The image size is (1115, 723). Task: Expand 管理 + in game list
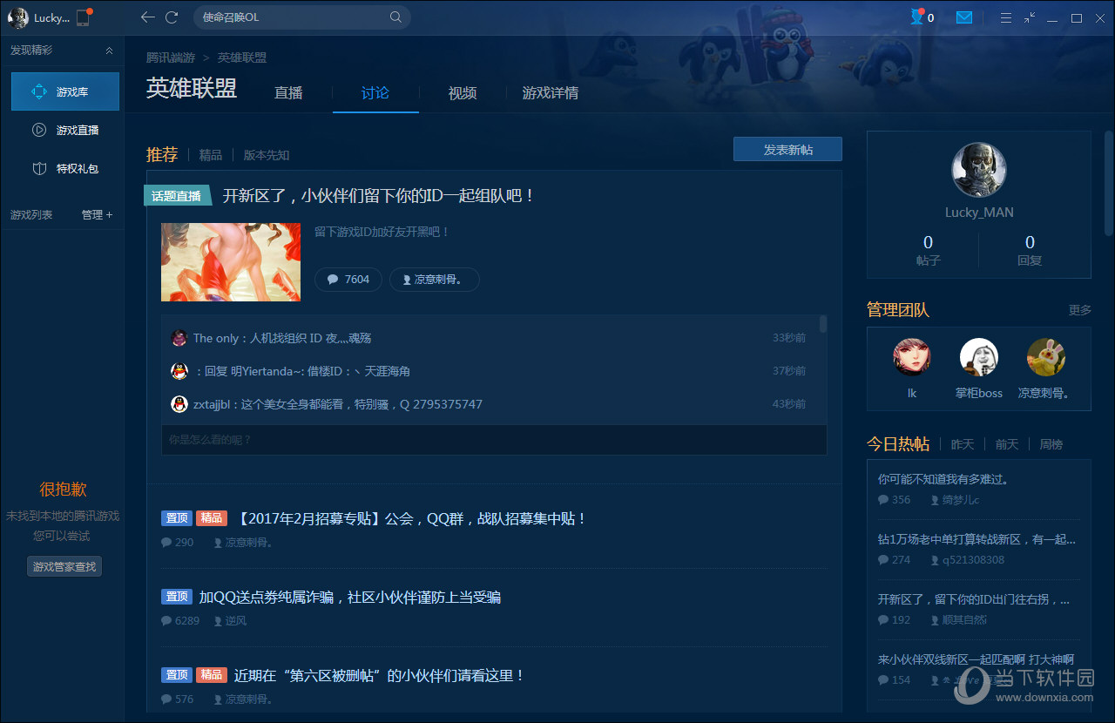pos(97,214)
